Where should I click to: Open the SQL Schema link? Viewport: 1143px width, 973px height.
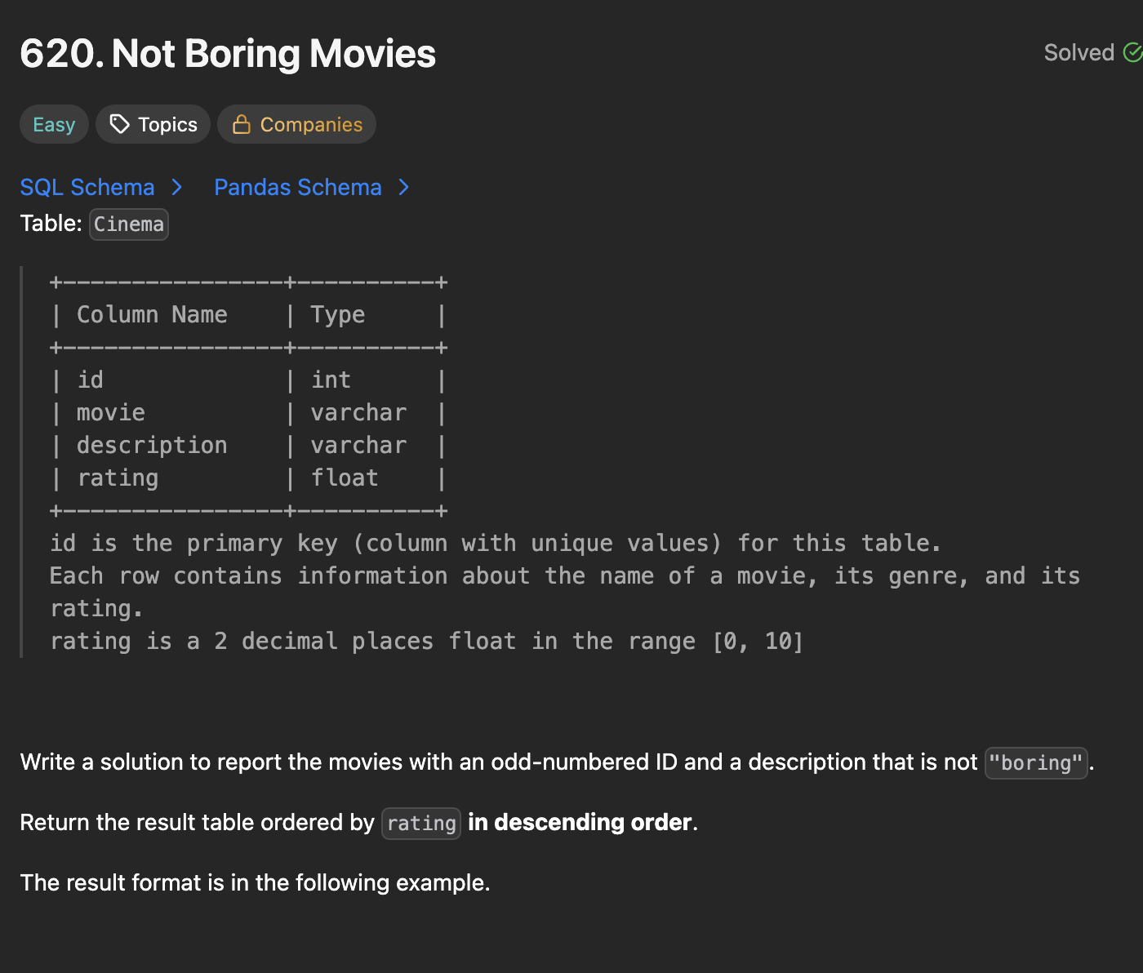(87, 188)
